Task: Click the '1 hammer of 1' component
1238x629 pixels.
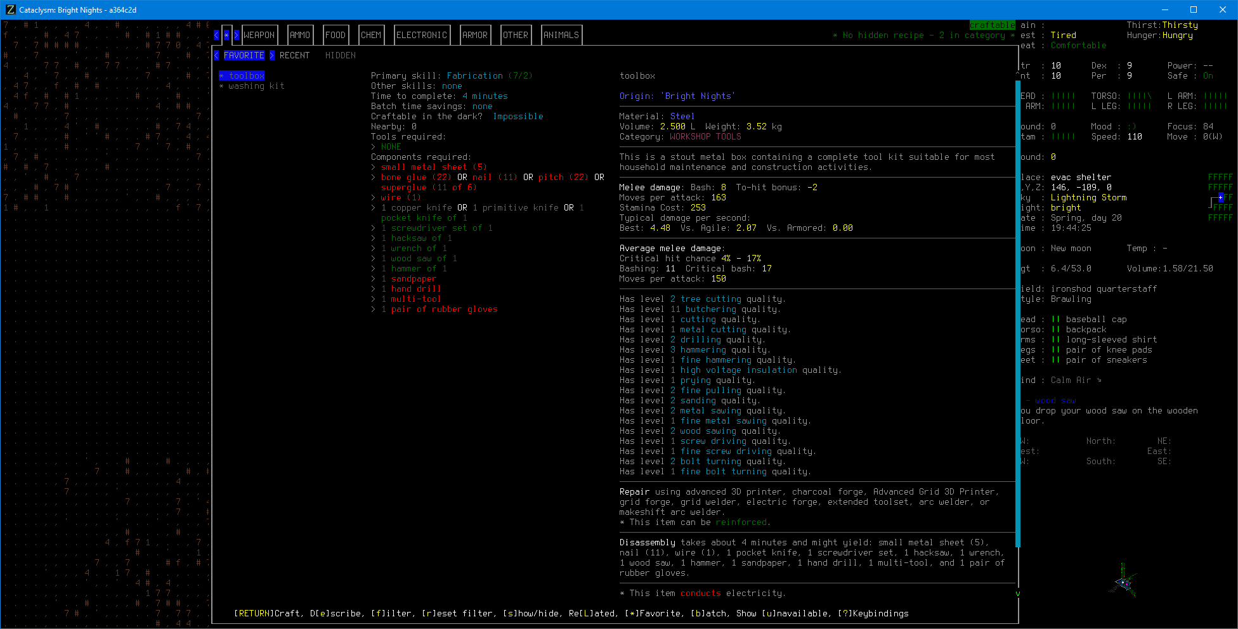Action: point(414,268)
